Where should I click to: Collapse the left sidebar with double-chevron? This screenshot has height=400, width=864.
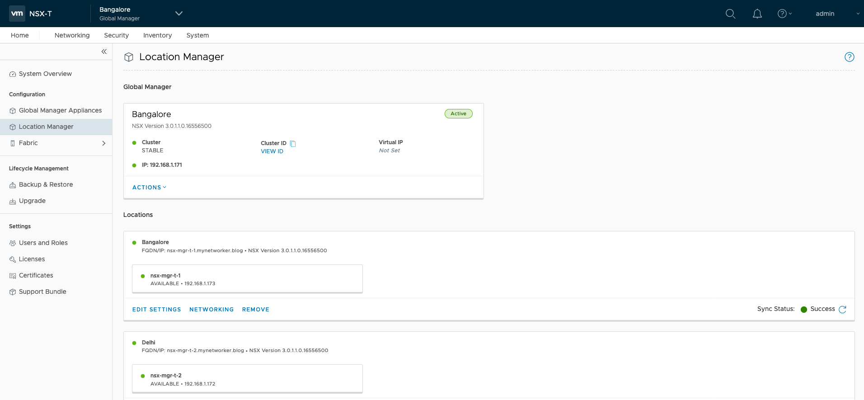coord(104,52)
